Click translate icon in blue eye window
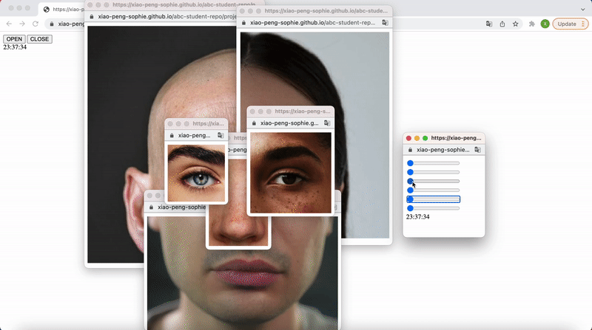592x330 pixels. coord(221,135)
